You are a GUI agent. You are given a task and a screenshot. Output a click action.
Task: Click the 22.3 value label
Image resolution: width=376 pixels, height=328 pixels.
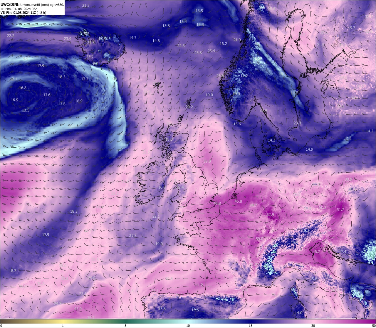pos(181,46)
